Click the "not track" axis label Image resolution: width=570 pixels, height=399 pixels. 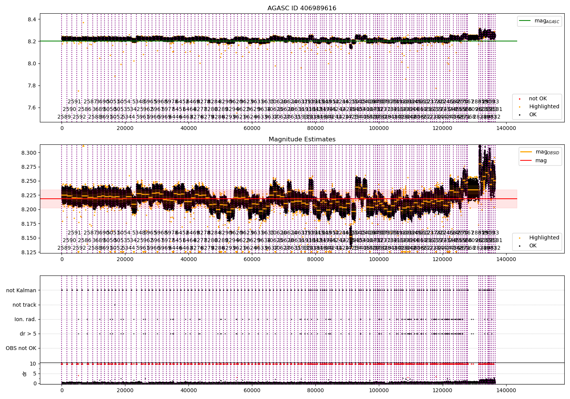[24, 305]
